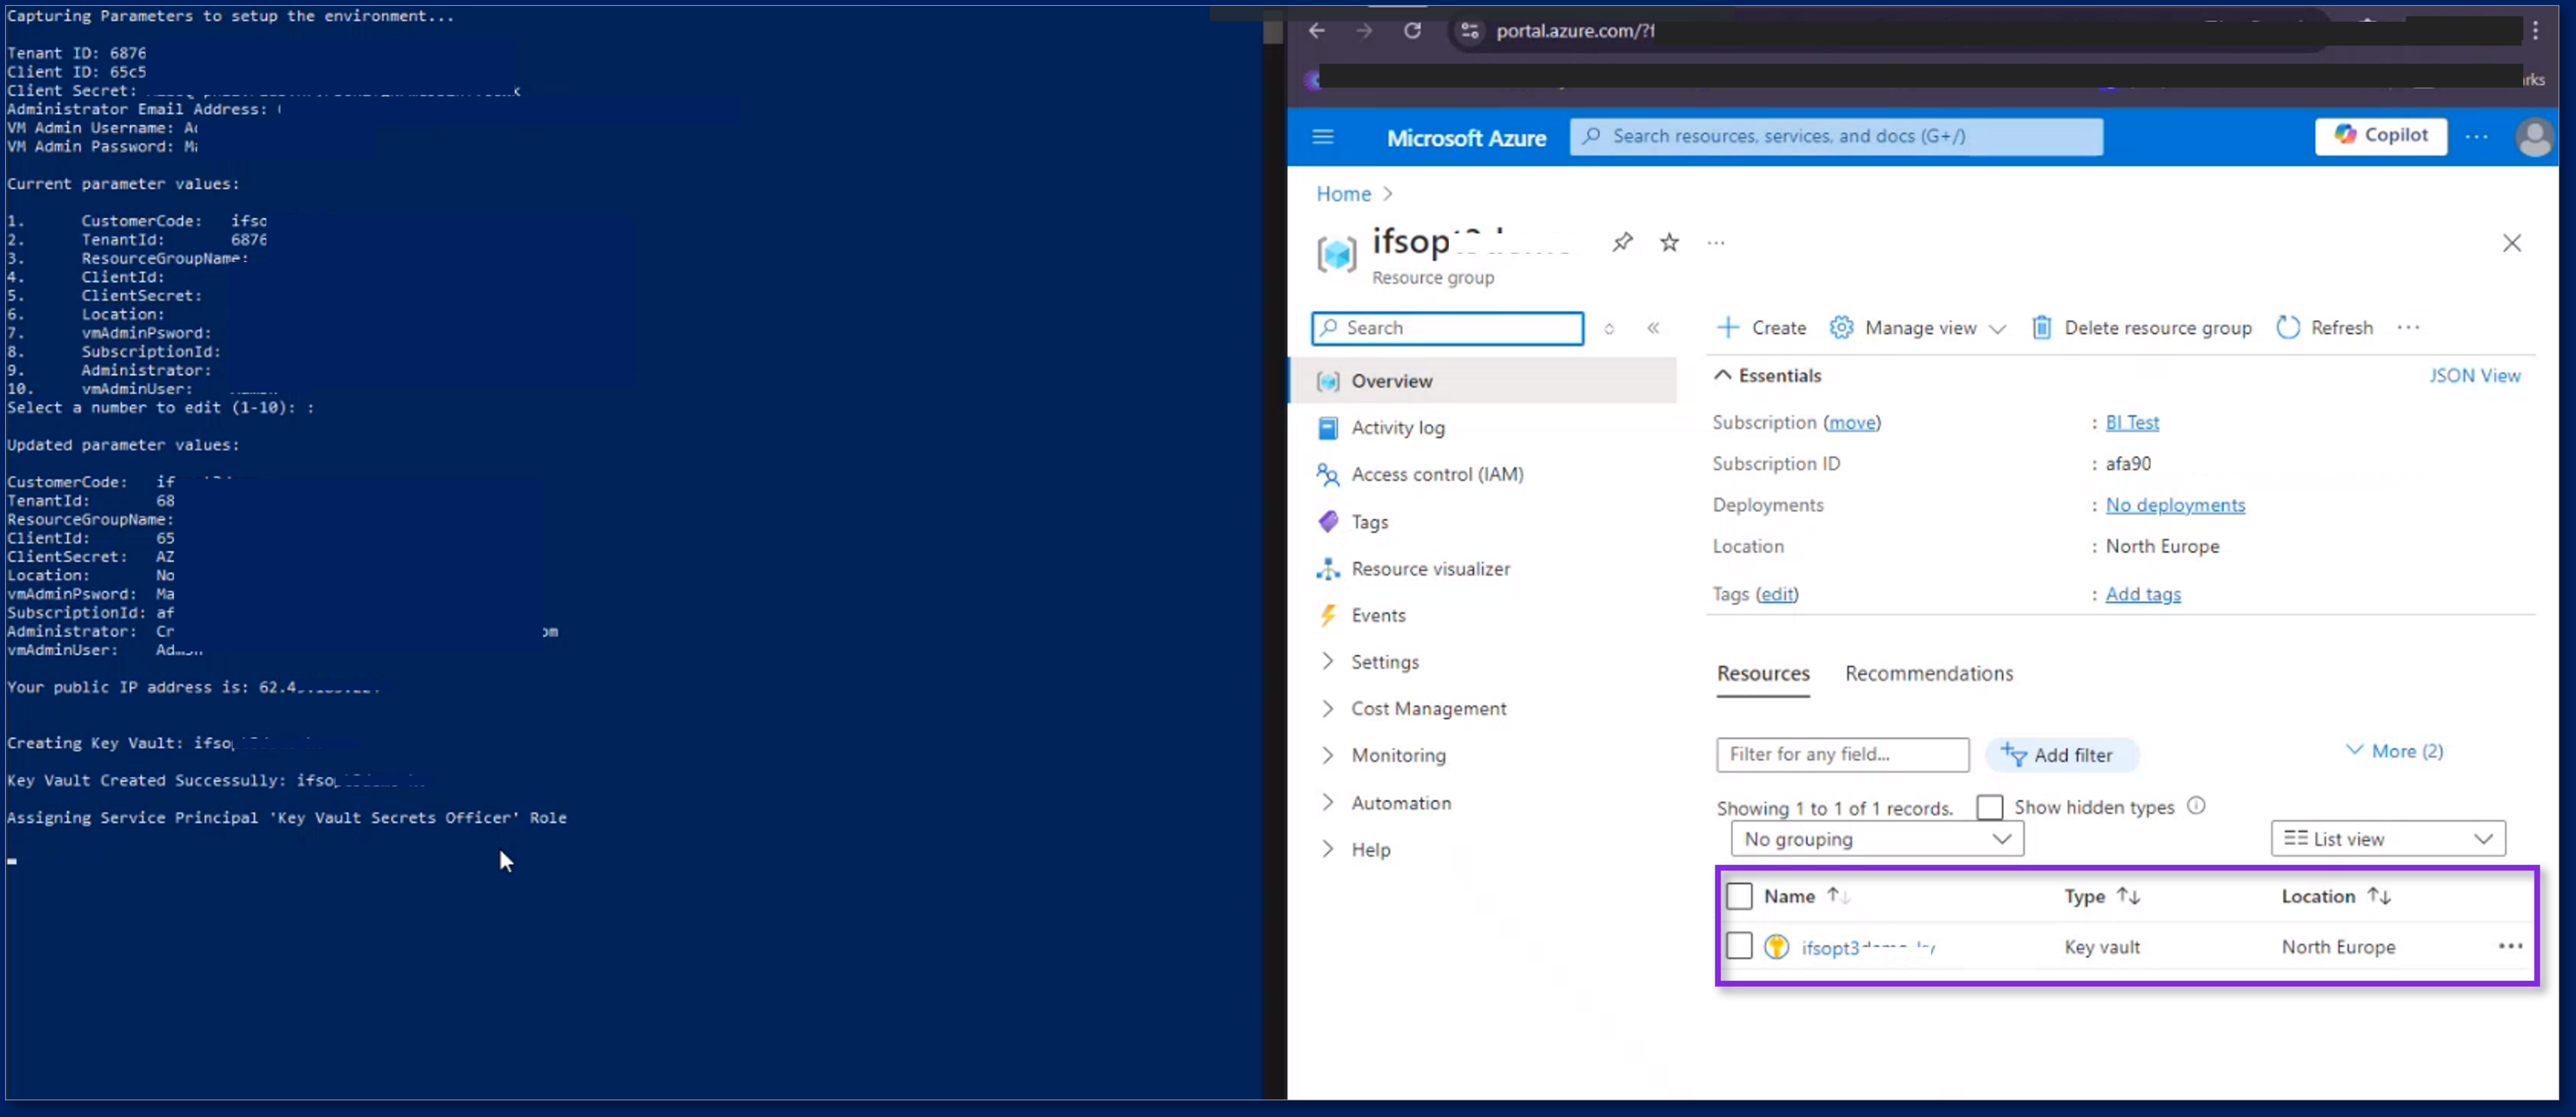Switch to the Recommendations tab
Image resolution: width=2576 pixels, height=1117 pixels.
[x=1929, y=675]
